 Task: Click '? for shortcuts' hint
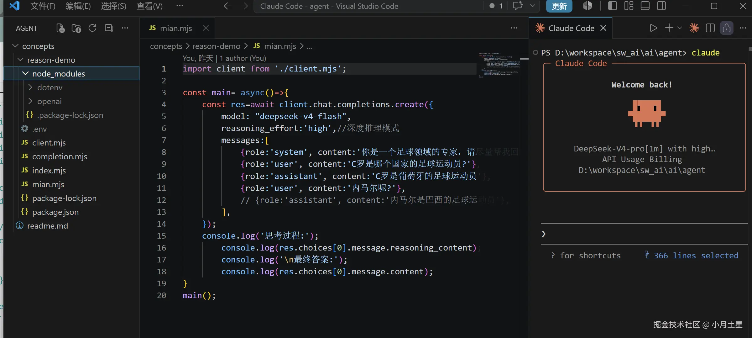tap(586, 256)
